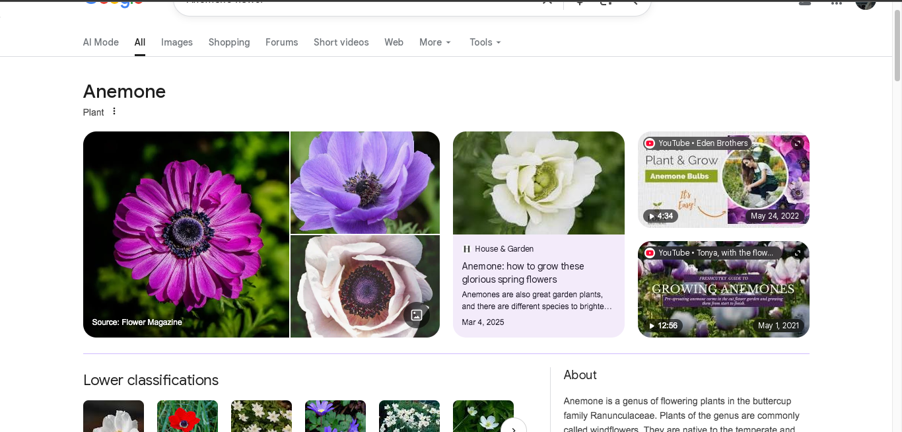Open three-dot options next to Plant
Viewport: 902px width, 432px height.
(114, 112)
